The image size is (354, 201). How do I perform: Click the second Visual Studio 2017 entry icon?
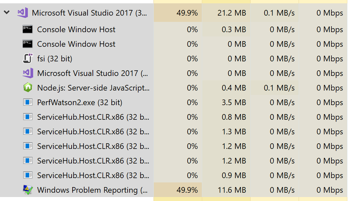coord(28,73)
